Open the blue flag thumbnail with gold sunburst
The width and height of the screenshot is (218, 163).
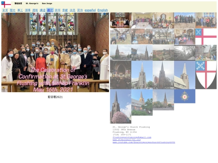(x=184, y=96)
